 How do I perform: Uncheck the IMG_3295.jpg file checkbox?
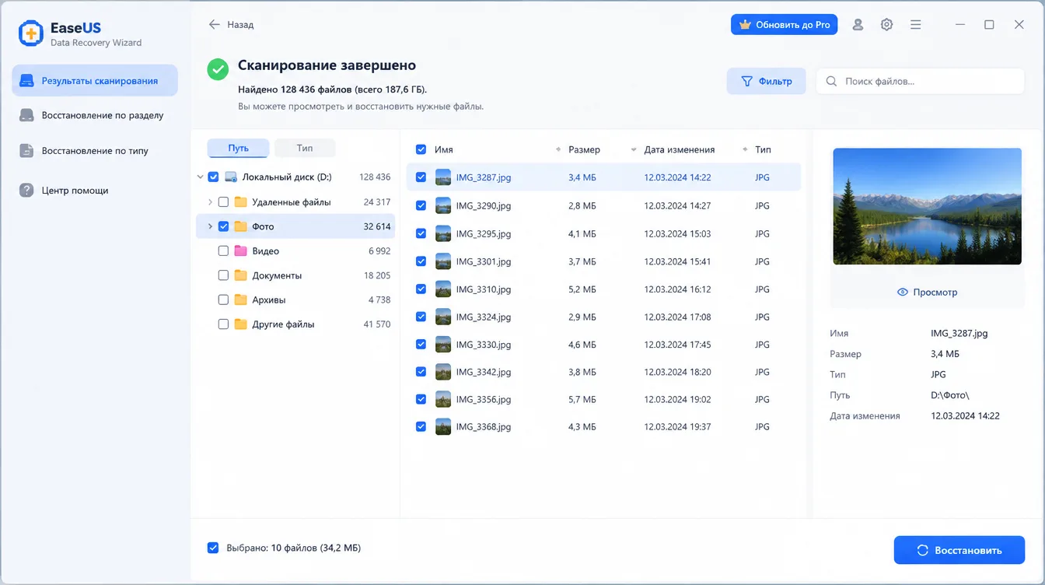tap(421, 233)
